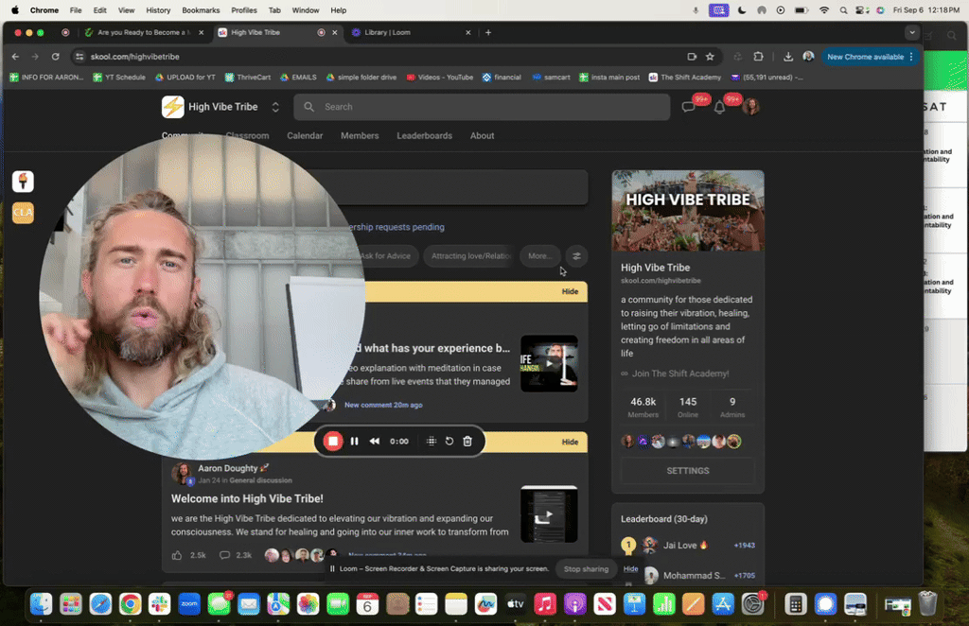969x626 pixels.
Task: Hide the first pinned post banner
Action: click(x=570, y=291)
